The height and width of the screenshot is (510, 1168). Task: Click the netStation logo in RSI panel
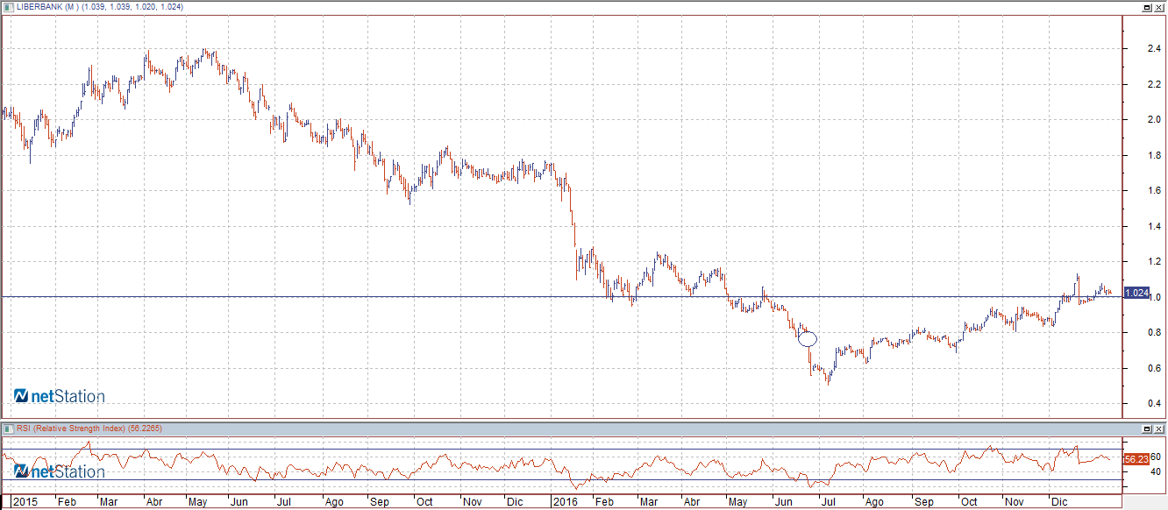tap(59, 472)
